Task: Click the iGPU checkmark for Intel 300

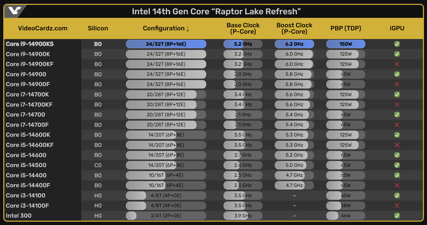Action: pos(397,216)
